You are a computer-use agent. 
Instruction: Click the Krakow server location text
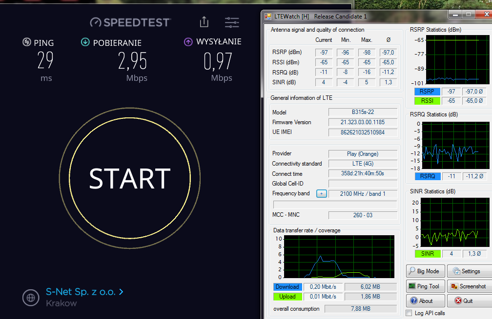click(x=61, y=303)
